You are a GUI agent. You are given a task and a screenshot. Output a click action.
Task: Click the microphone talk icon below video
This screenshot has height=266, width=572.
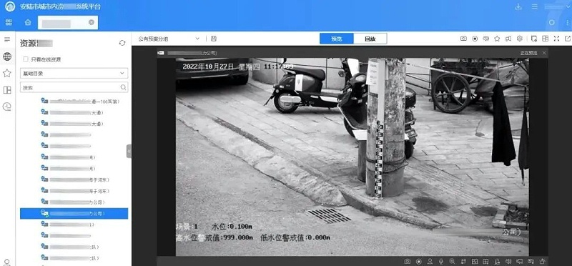(x=441, y=261)
